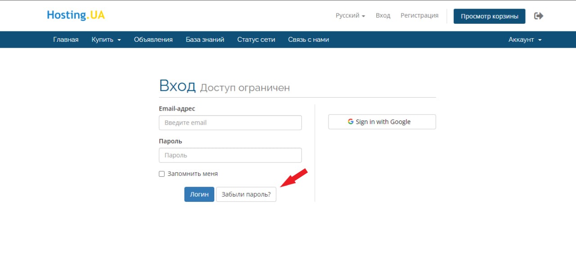The image size is (576, 277).
Task: Click the Вход link in the header
Action: point(383,16)
